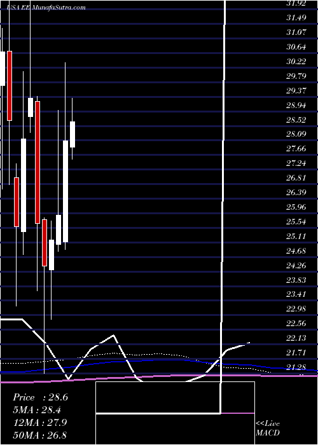Click the 5MA : 28.4 readout
Image resolution: width=318 pixels, height=445 pixels.
pos(38,410)
